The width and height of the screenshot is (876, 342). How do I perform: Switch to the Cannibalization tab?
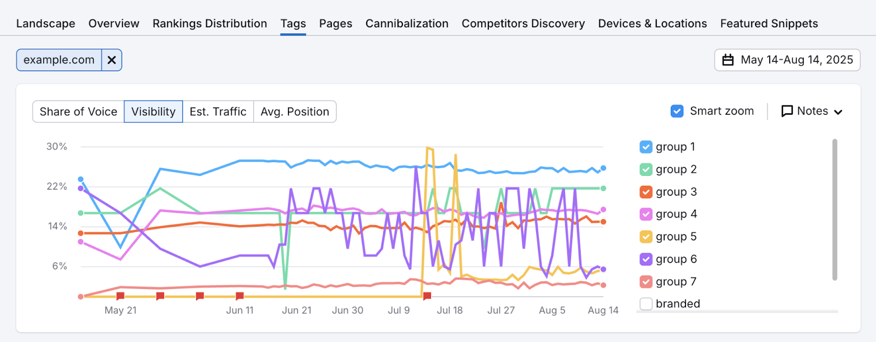(407, 23)
